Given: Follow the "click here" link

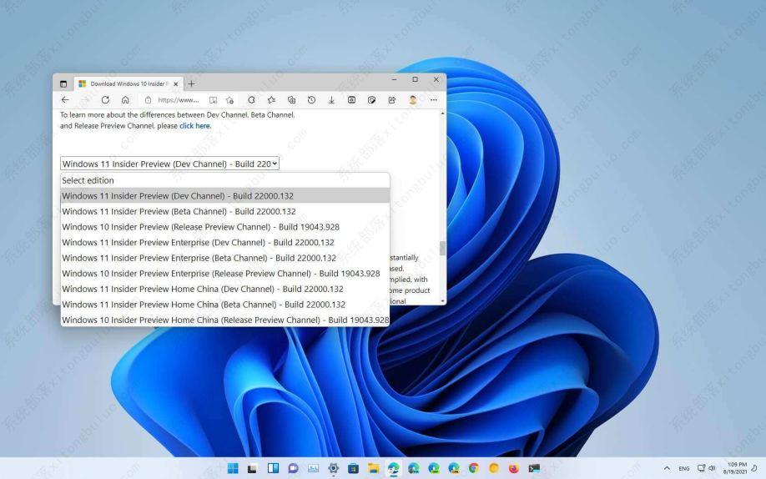Looking at the screenshot, I should click(195, 126).
